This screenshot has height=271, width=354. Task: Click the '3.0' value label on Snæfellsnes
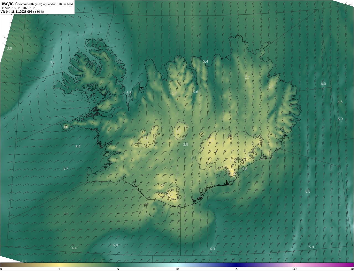(x=66, y=127)
